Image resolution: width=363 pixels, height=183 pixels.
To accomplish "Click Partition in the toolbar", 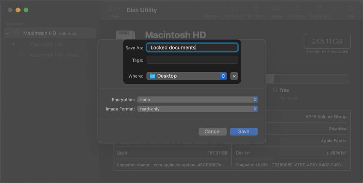I will click(256, 12).
